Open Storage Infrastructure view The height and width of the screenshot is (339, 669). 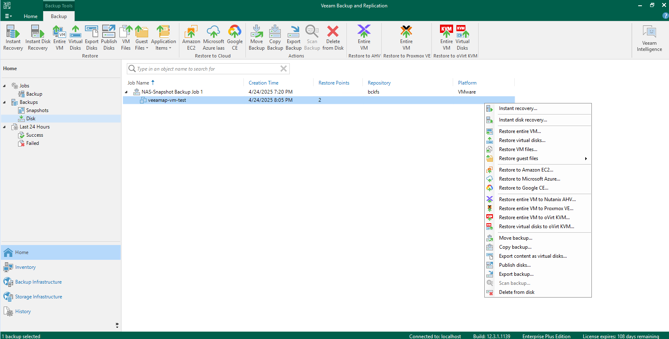[x=61, y=297]
